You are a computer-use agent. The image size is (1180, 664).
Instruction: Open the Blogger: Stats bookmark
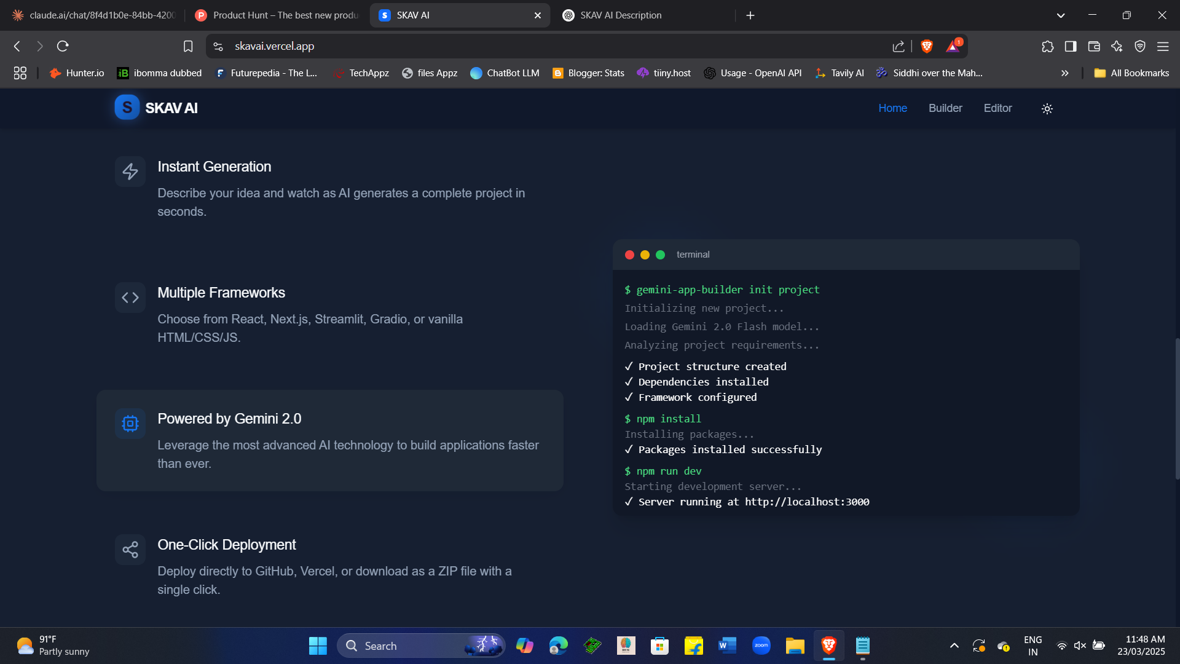tap(588, 73)
